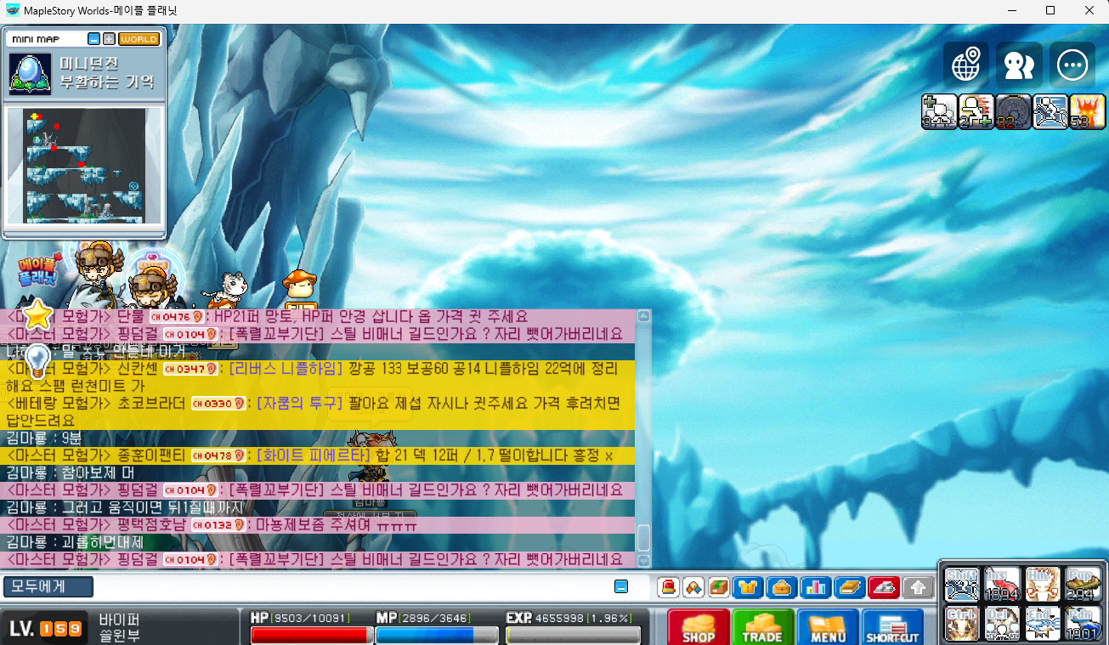
Task: Open the TRADE menu button
Action: (763, 626)
